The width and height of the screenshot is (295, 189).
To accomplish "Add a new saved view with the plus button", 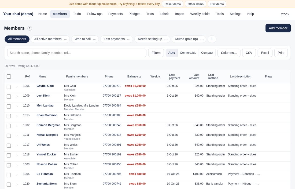I will (x=212, y=39).
